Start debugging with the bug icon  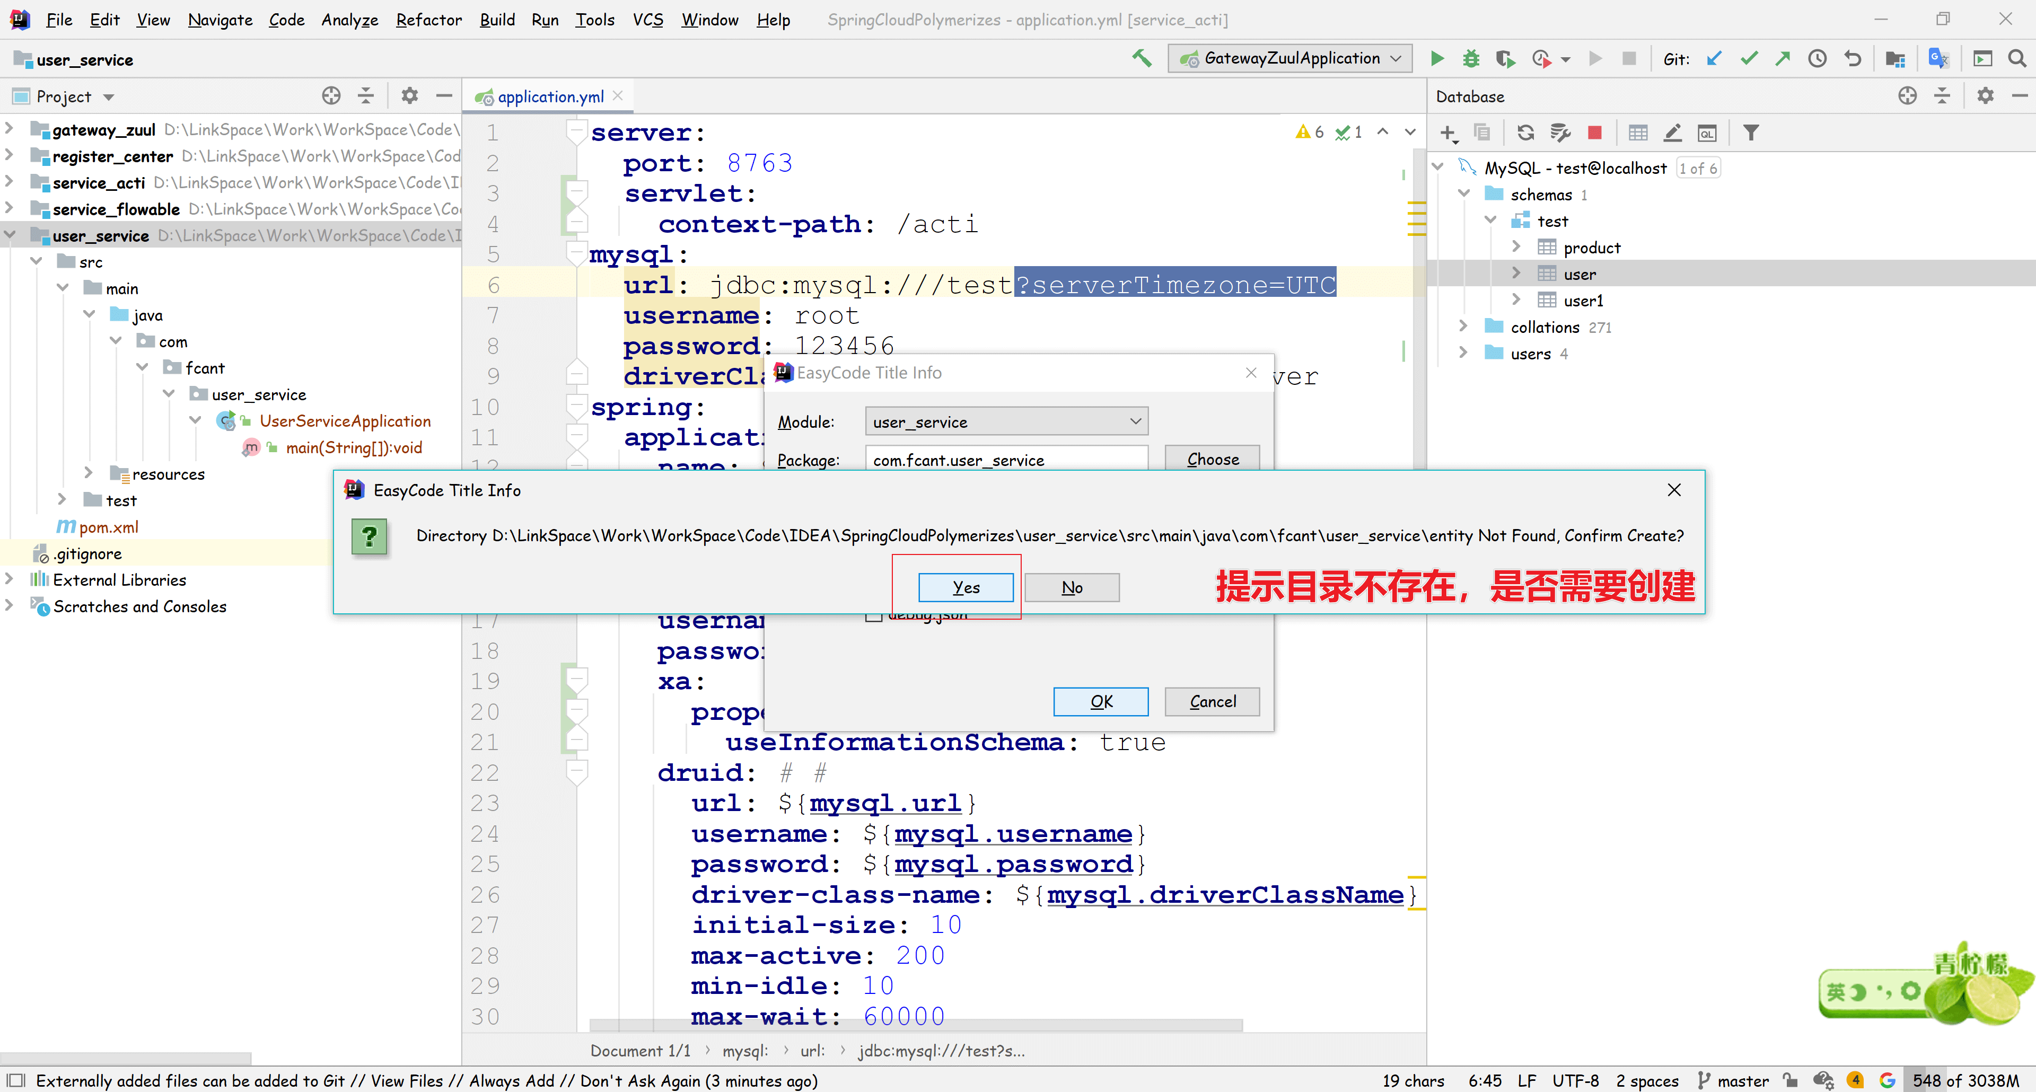click(x=1470, y=58)
